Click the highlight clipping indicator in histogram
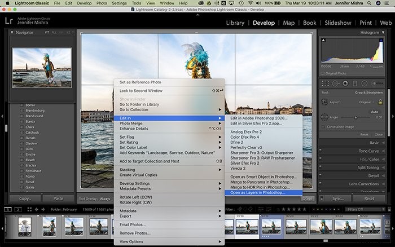 tap(381, 40)
